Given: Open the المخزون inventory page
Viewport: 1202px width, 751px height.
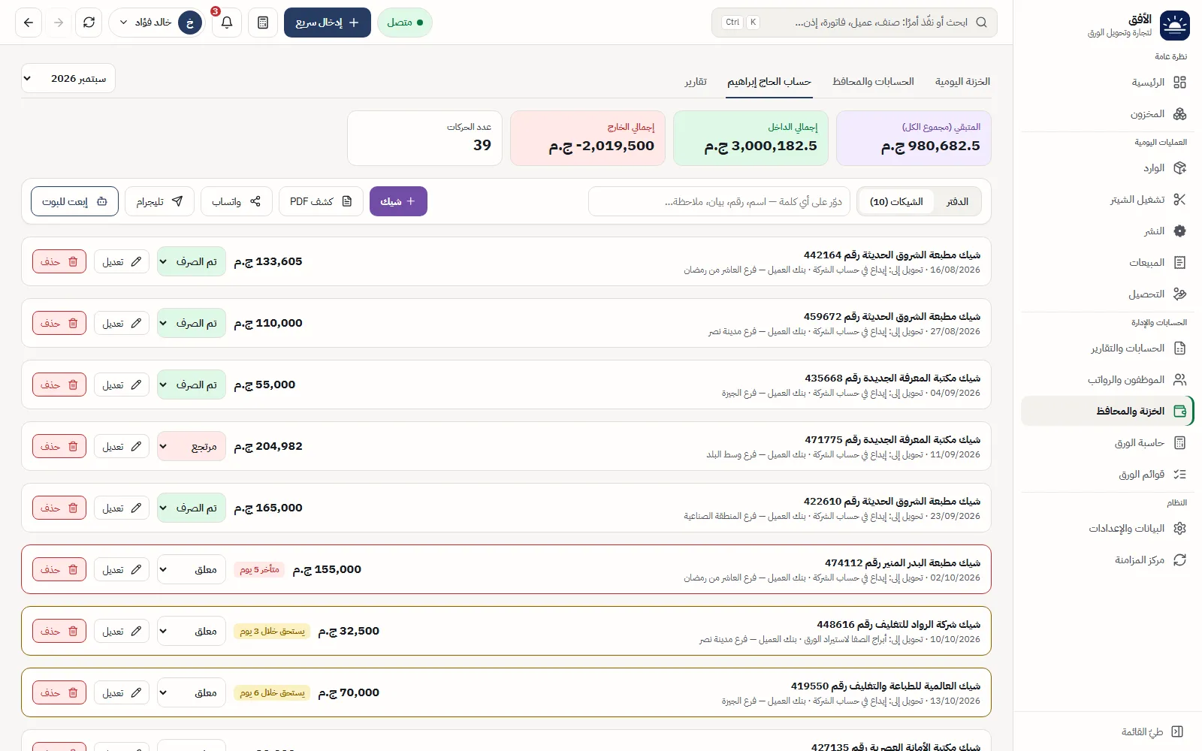Looking at the screenshot, I should click(x=1107, y=114).
